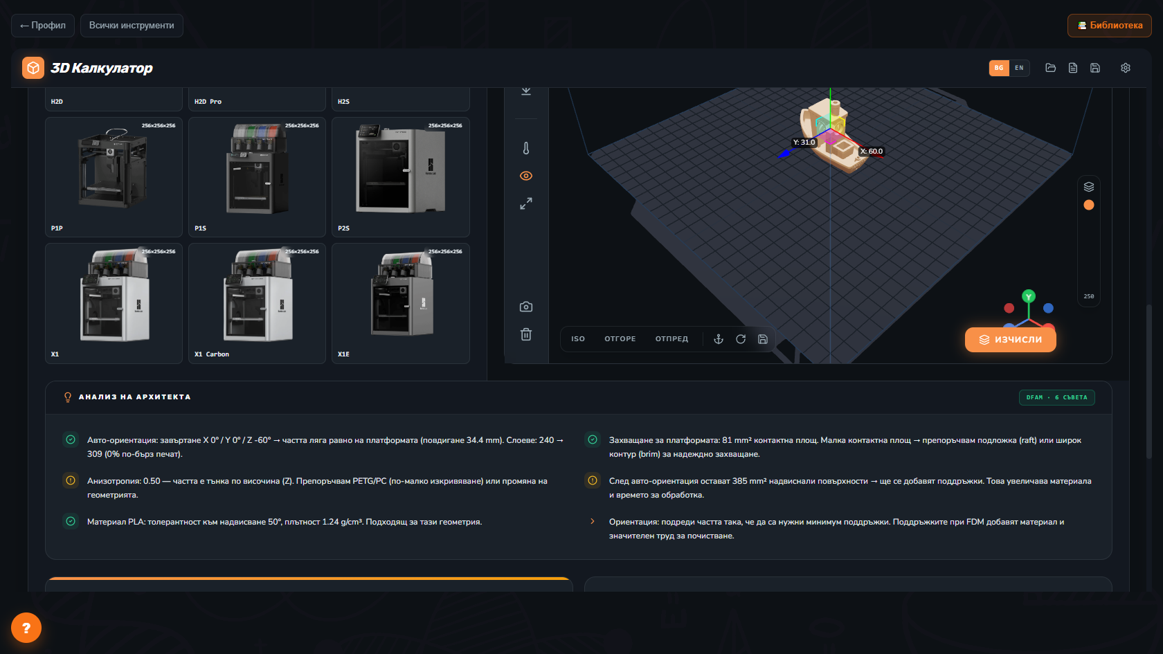
Task: Take a screenshot with the camera icon
Action: click(526, 307)
